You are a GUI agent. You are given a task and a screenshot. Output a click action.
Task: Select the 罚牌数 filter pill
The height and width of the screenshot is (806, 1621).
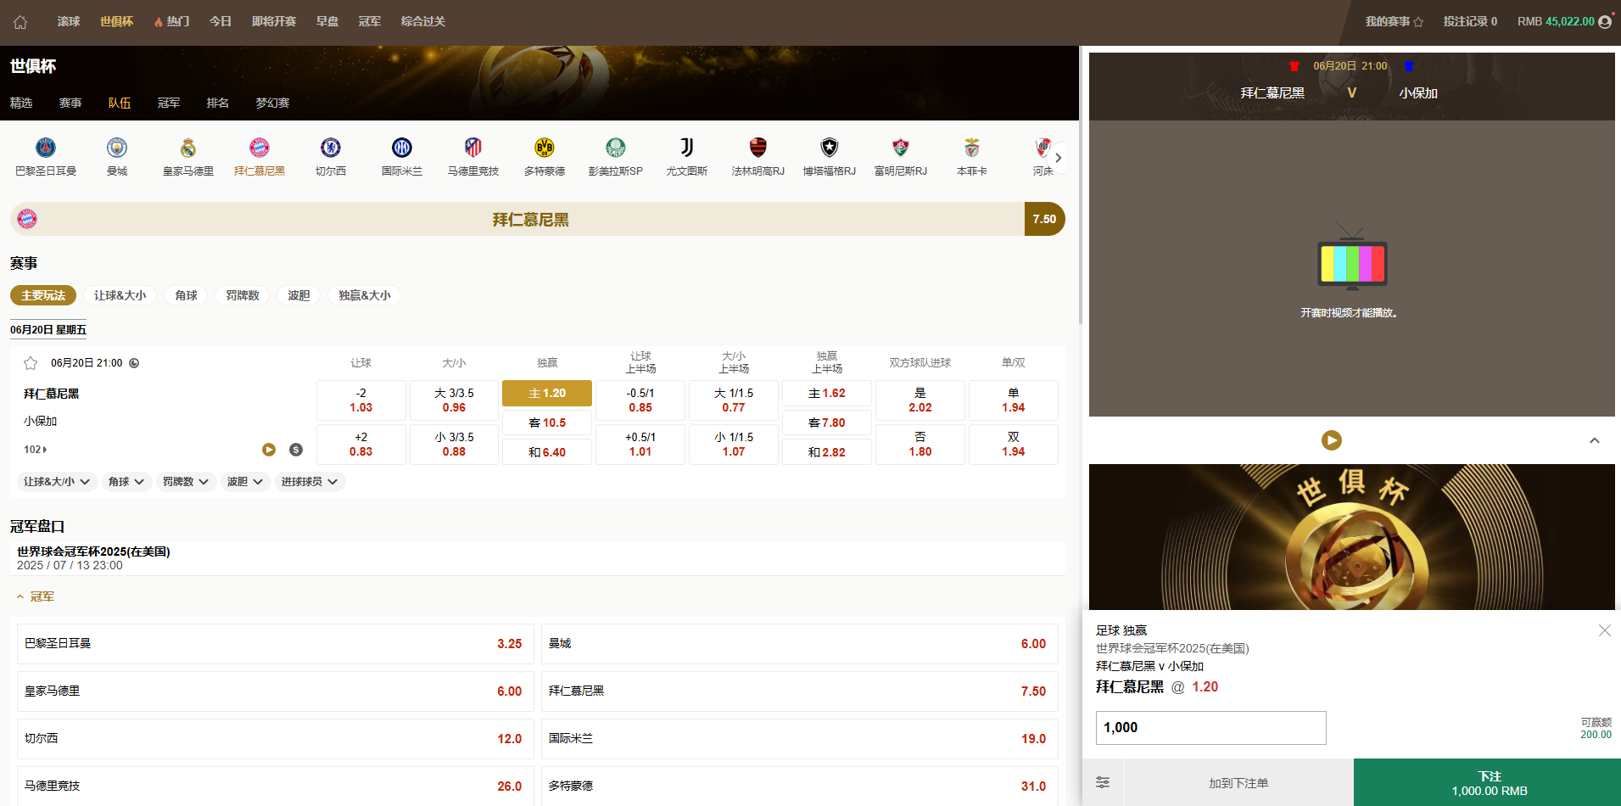click(243, 295)
